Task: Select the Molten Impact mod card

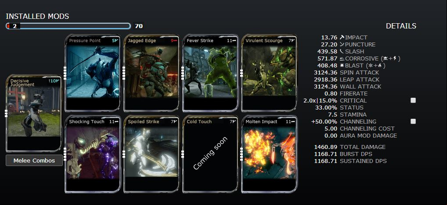Action: (269, 154)
